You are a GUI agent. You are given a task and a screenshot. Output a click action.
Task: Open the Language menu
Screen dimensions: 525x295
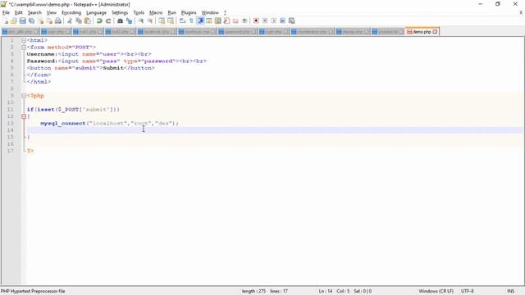coord(96,13)
